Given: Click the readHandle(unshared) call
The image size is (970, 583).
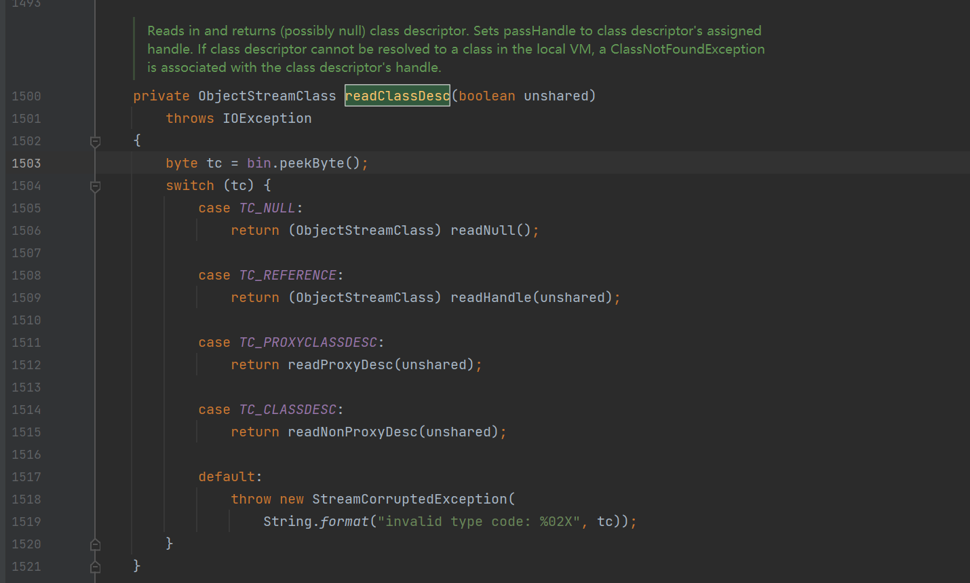Looking at the screenshot, I should [x=531, y=297].
